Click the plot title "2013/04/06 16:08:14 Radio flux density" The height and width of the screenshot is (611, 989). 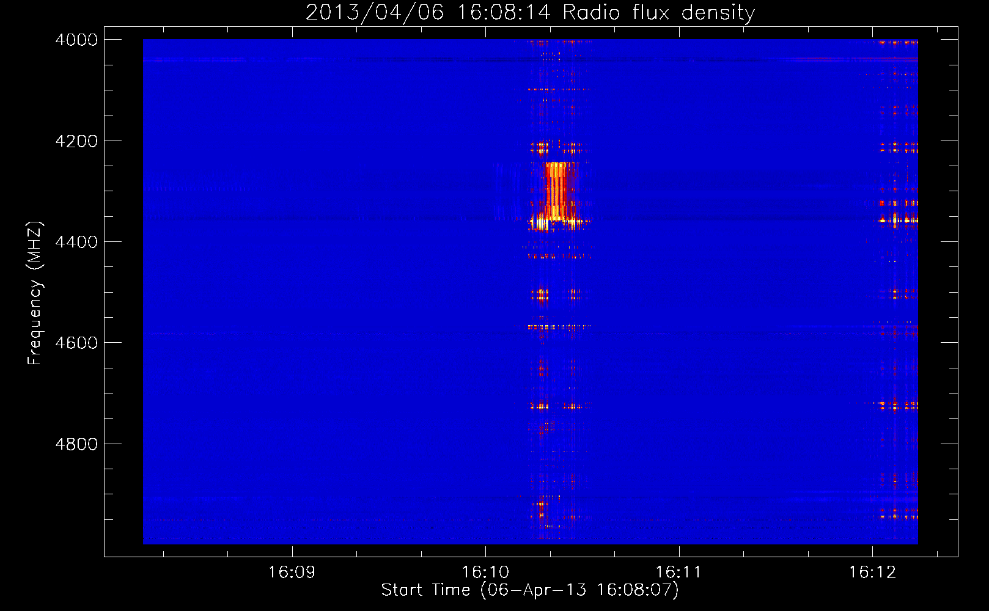pyautogui.click(x=530, y=12)
